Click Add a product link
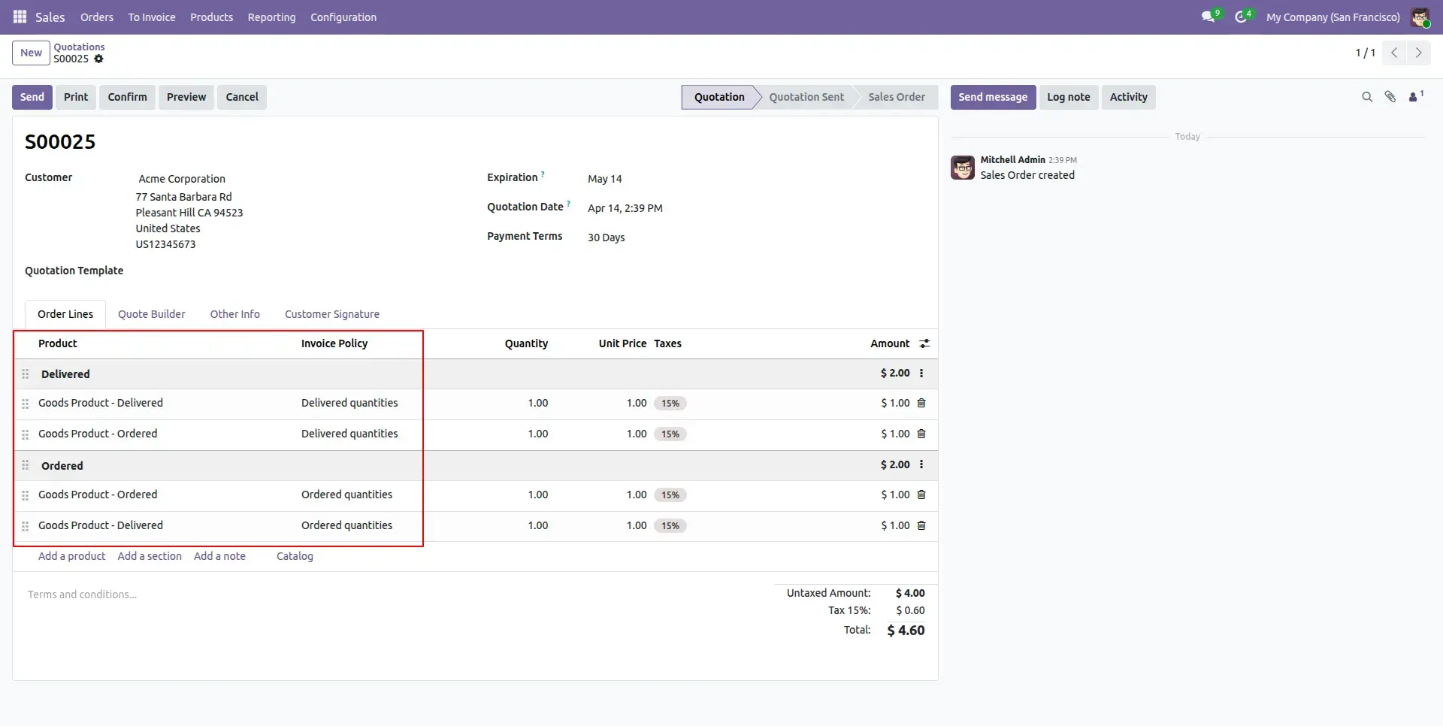 [x=71, y=556]
